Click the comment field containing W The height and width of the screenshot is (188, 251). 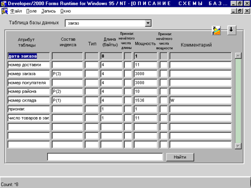(x=200, y=100)
